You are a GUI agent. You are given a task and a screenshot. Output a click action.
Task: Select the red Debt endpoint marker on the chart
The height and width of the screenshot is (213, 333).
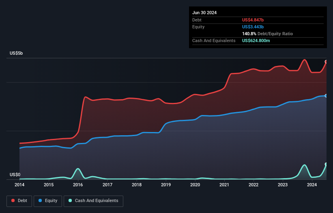[x=326, y=62]
